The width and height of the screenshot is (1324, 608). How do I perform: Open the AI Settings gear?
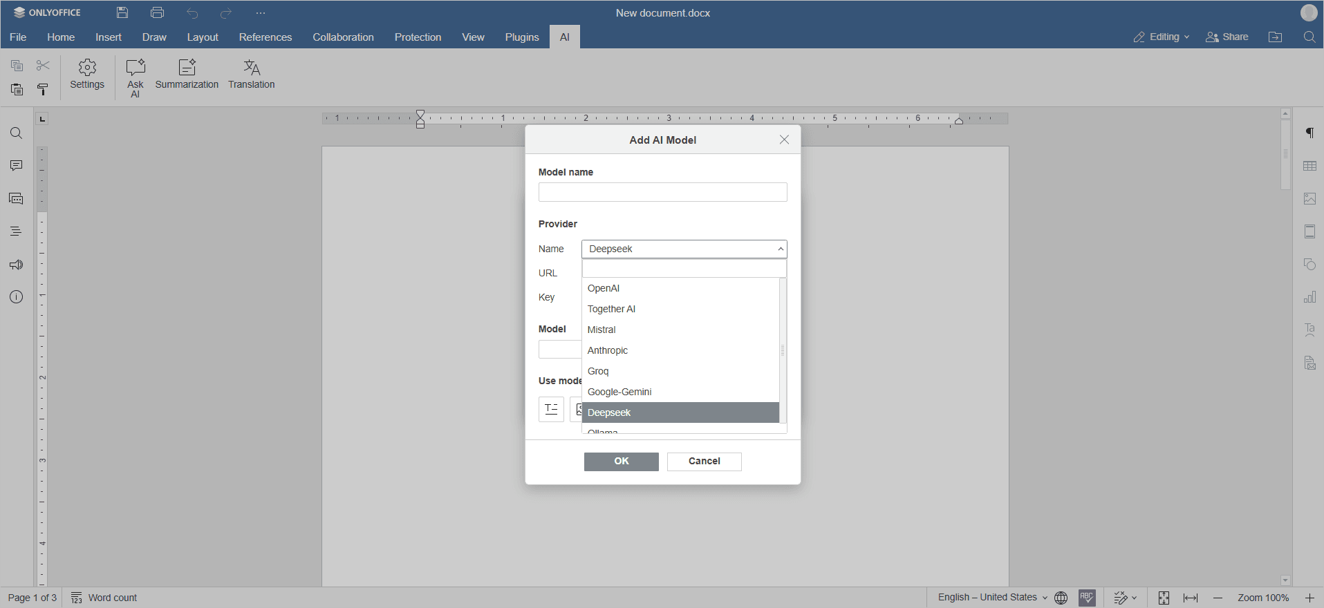pyautogui.click(x=87, y=75)
